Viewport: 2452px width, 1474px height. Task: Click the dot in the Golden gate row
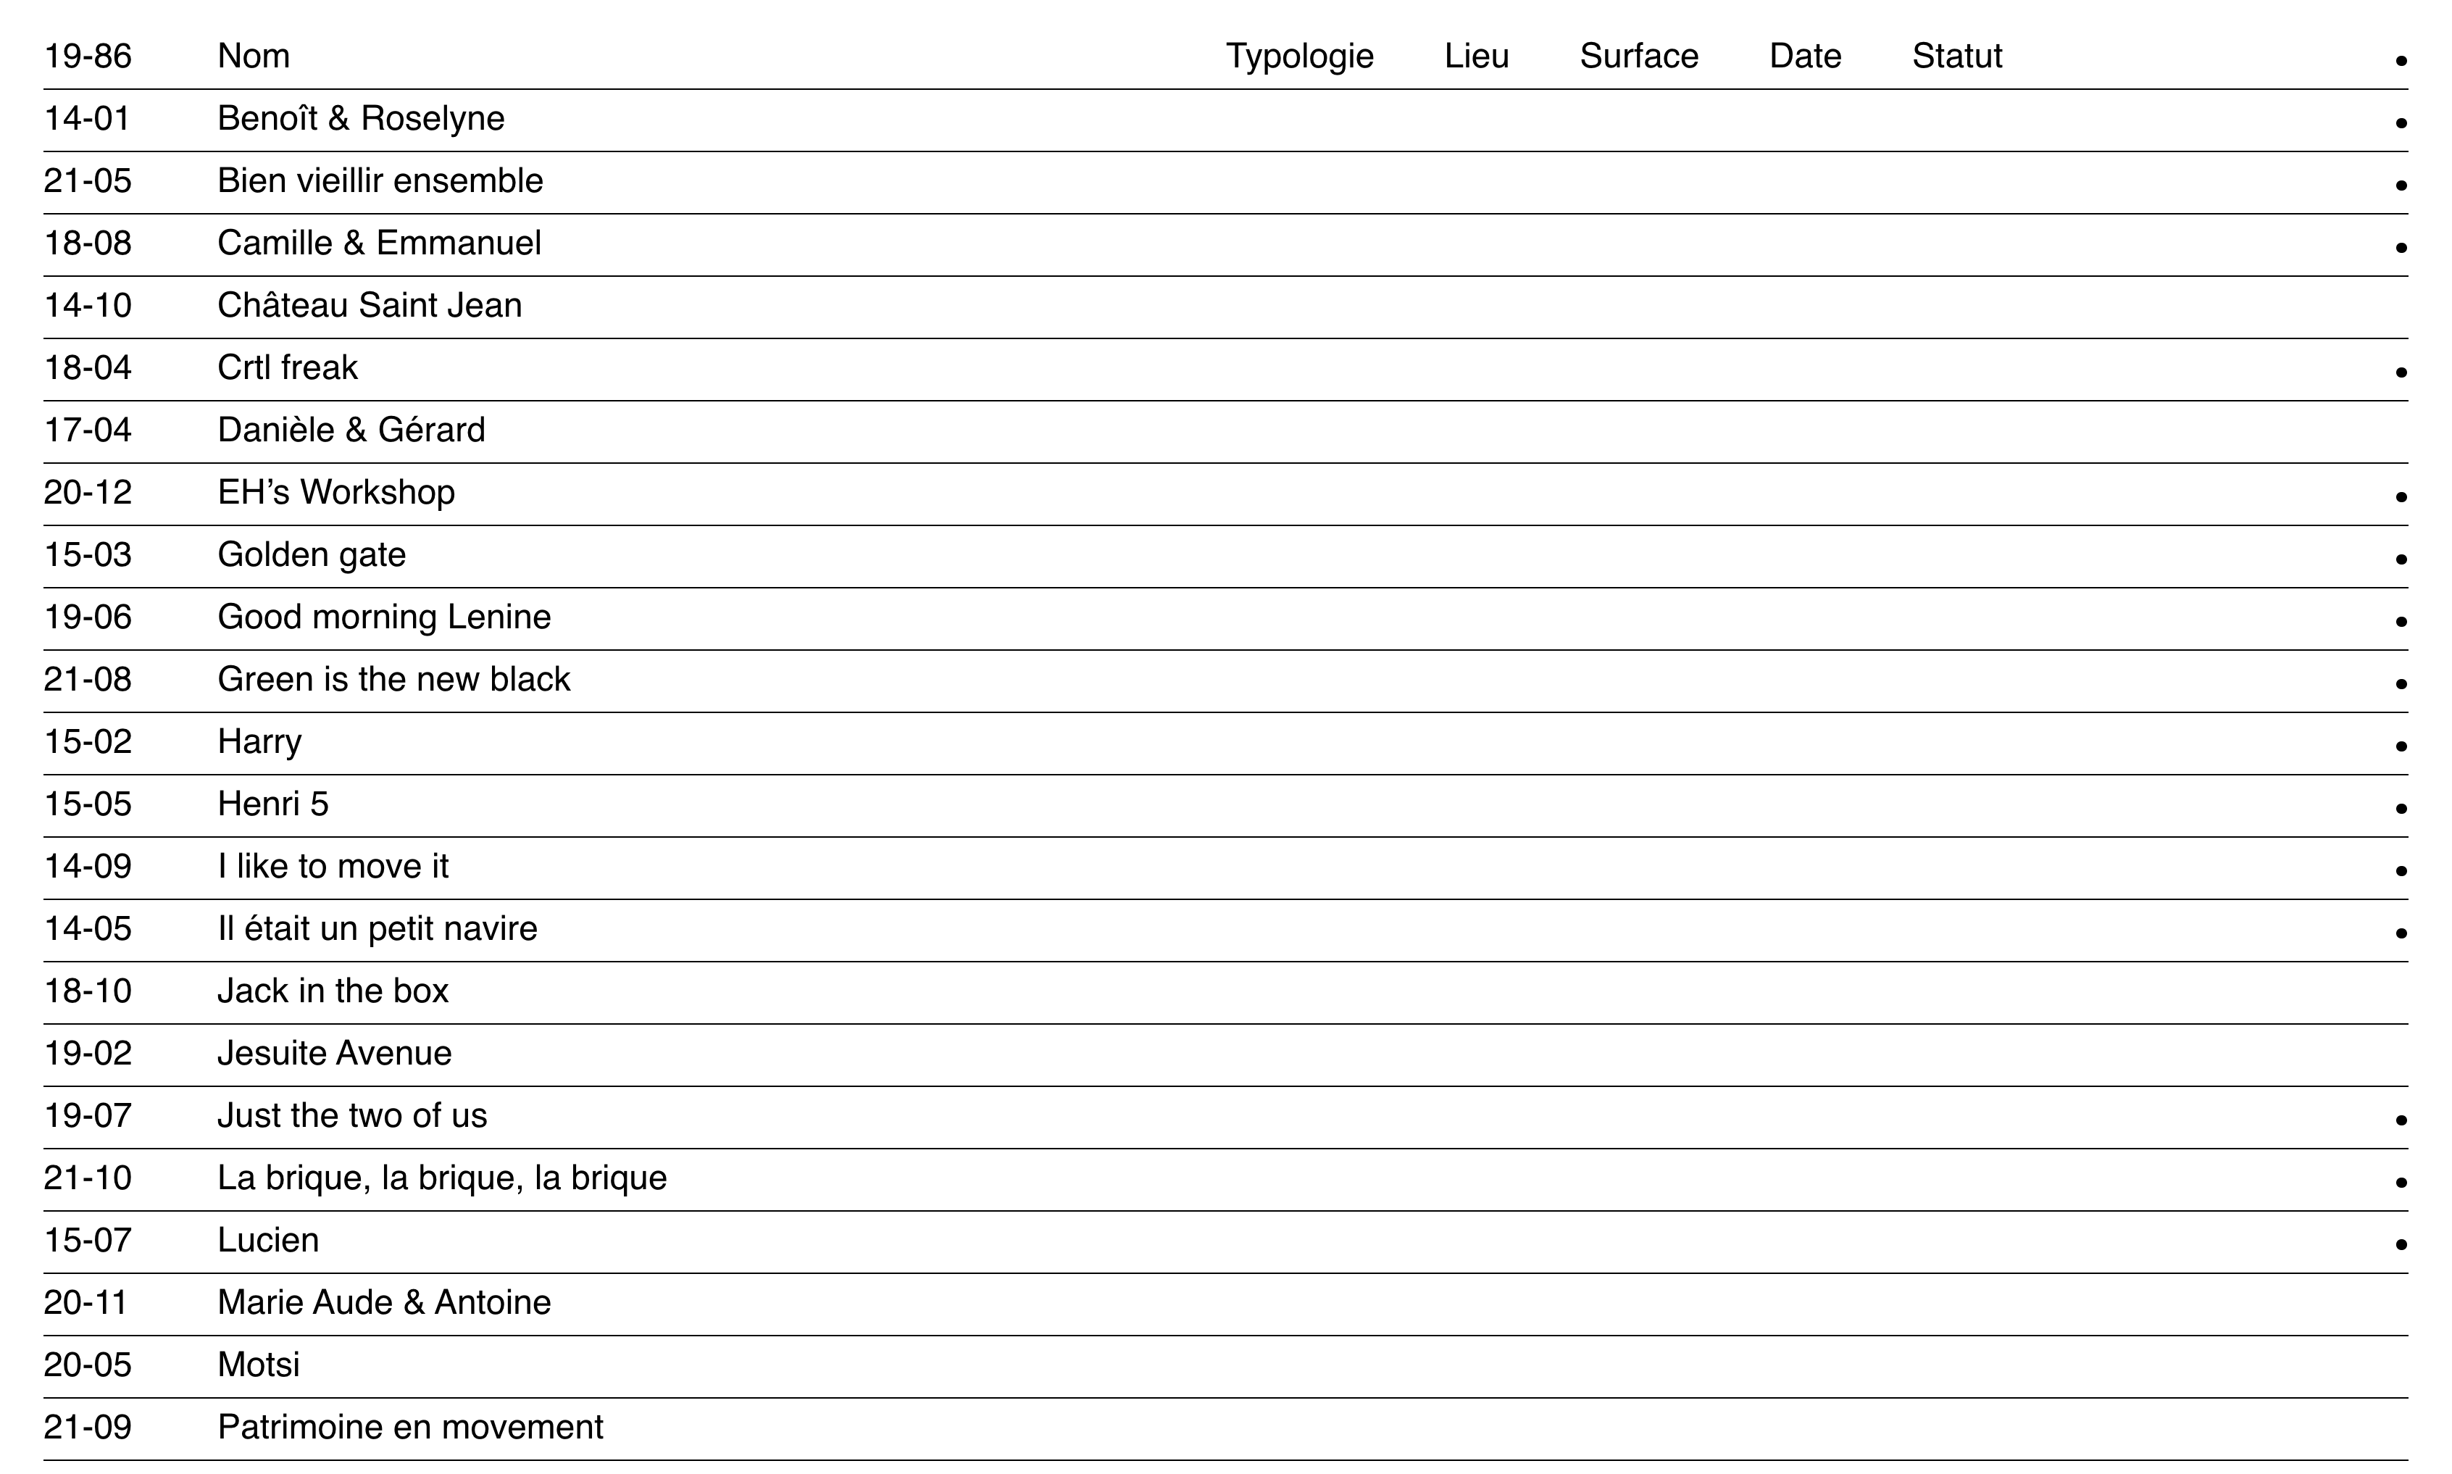(2401, 559)
